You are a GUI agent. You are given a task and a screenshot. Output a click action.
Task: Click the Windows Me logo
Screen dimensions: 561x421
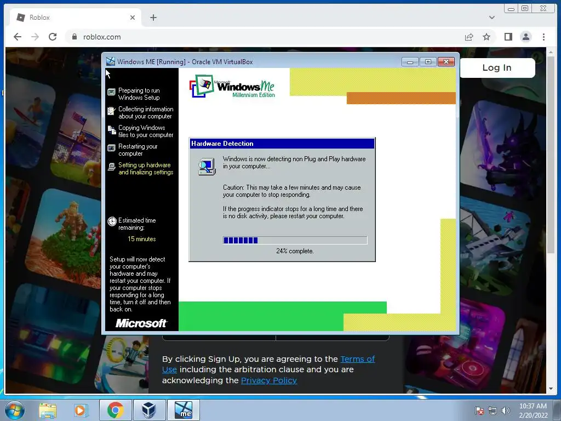coord(232,86)
